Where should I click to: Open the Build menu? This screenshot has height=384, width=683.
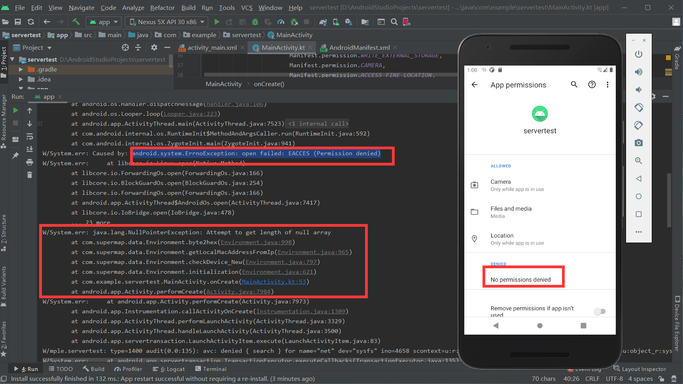pos(188,8)
